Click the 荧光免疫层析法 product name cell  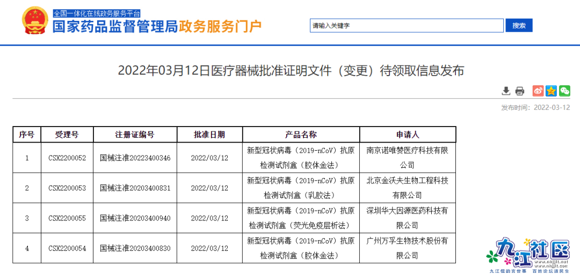(x=301, y=218)
